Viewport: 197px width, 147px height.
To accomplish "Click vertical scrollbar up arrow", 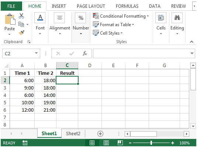I will [x=193, y=65].
